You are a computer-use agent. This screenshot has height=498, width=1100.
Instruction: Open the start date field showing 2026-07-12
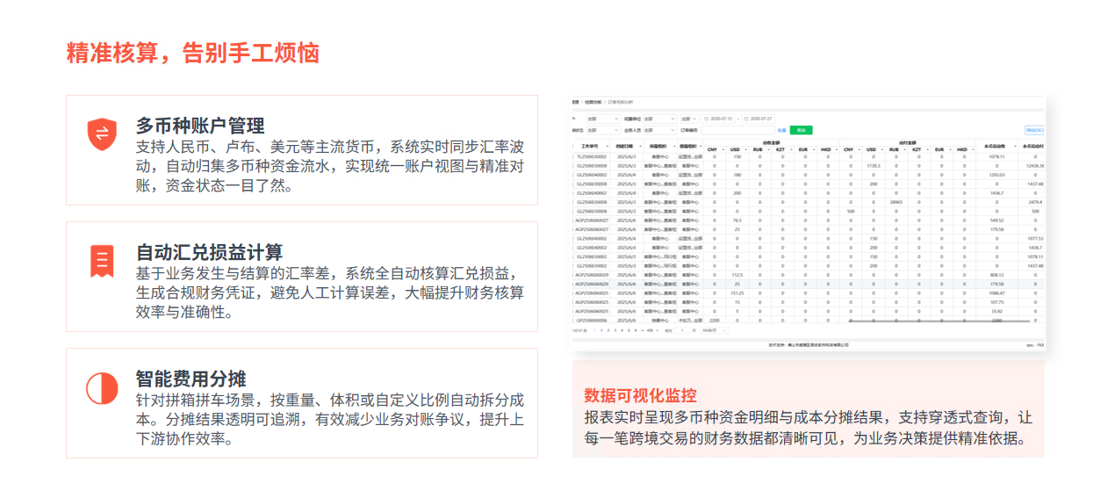point(719,119)
